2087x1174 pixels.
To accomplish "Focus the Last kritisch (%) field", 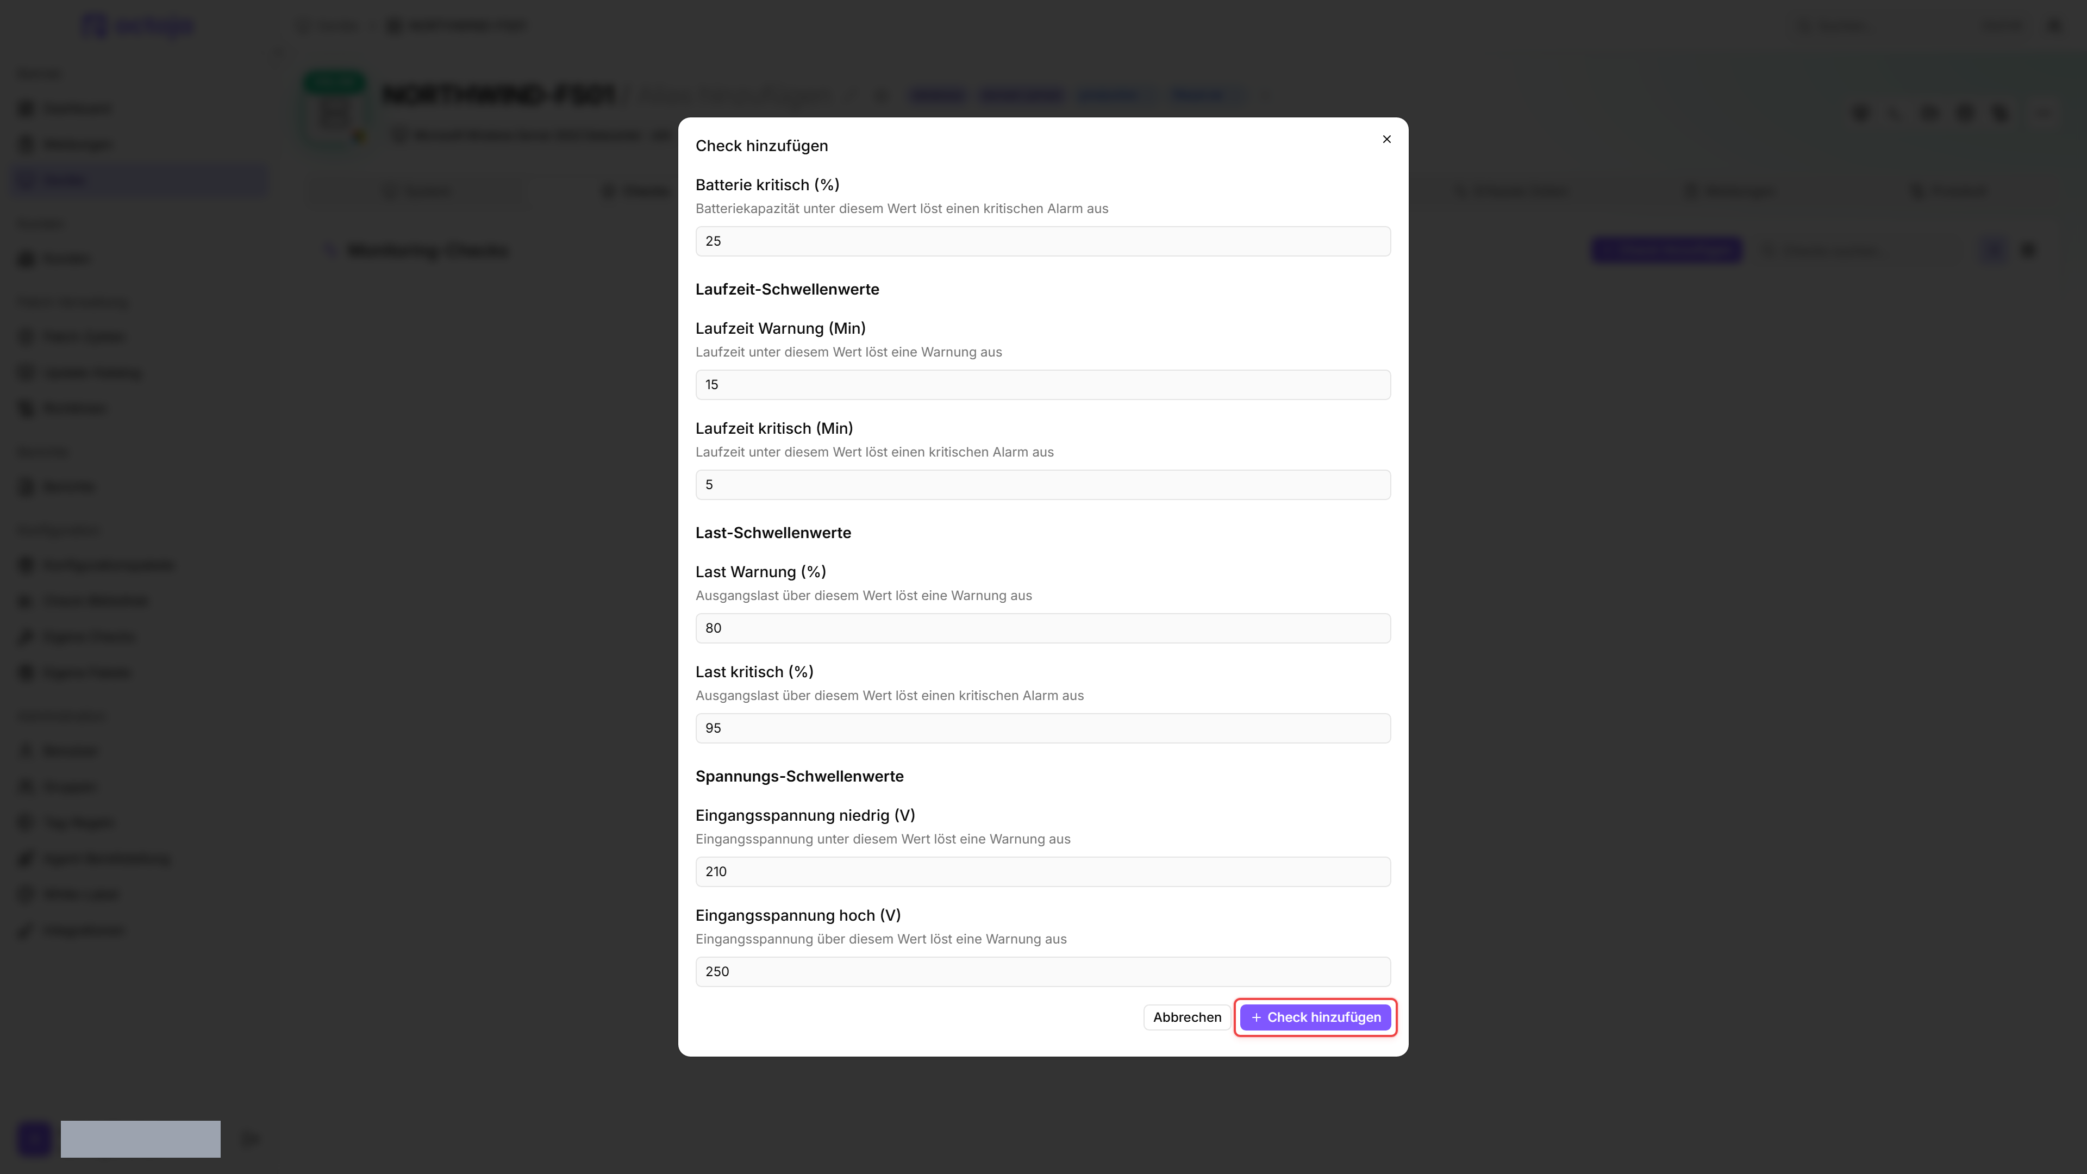I will 1043,728.
